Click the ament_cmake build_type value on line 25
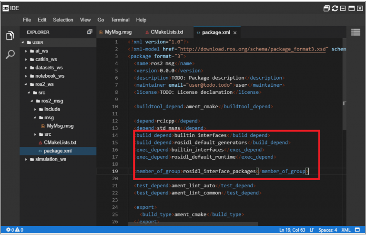The image size is (366, 235). 190,215
